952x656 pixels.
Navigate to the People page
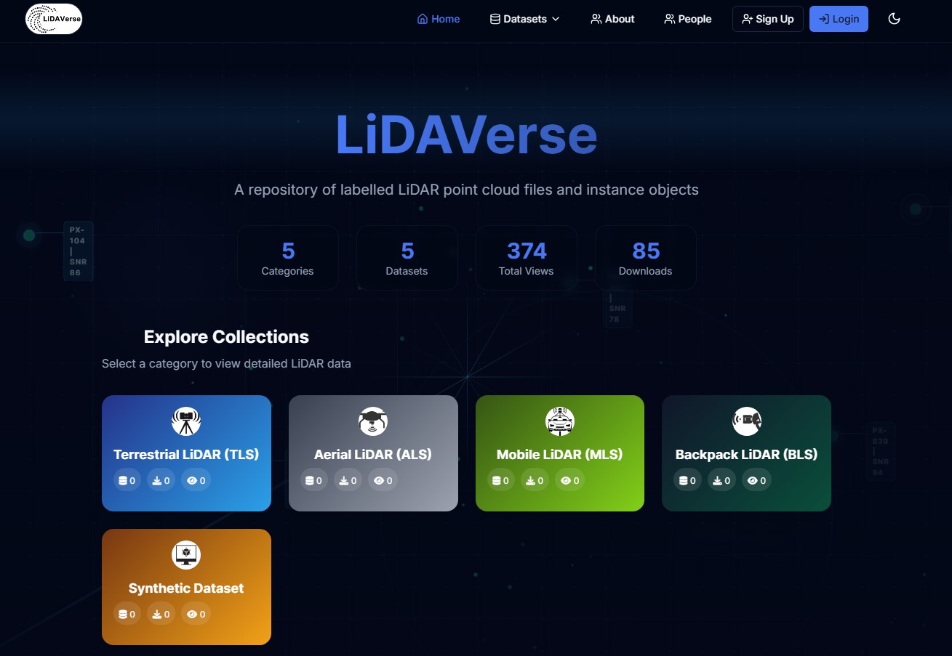coord(688,19)
